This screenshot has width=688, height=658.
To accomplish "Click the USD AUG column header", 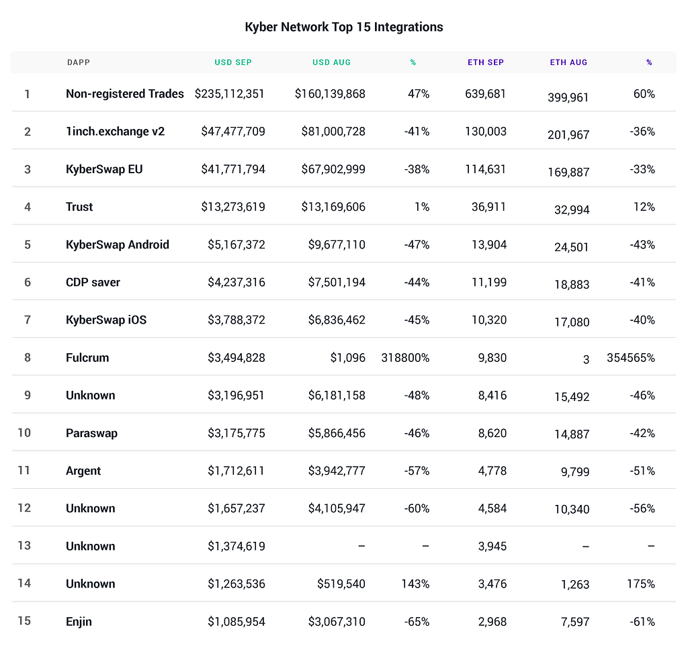I will 331,62.
